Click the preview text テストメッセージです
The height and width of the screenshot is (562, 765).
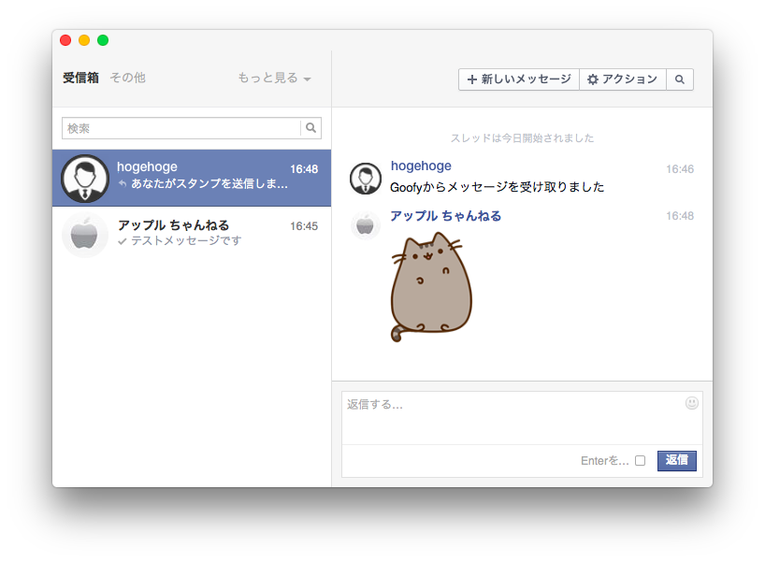click(186, 240)
